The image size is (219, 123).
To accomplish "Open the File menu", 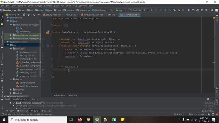I will (x=2, y=6).
